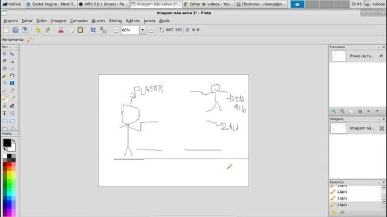387x217 pixels.
Task: Click redo icon in Histórico panel
Action: (342, 212)
